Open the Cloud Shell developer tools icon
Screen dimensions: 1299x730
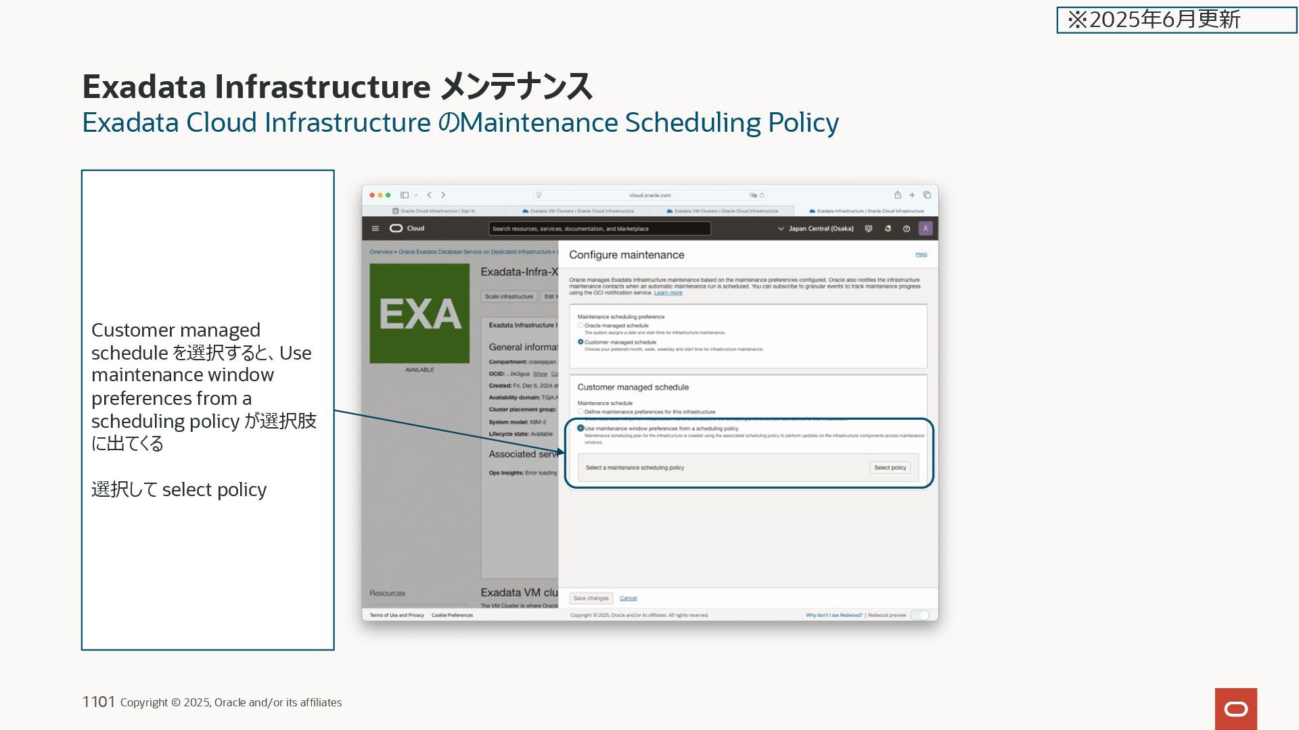(869, 228)
